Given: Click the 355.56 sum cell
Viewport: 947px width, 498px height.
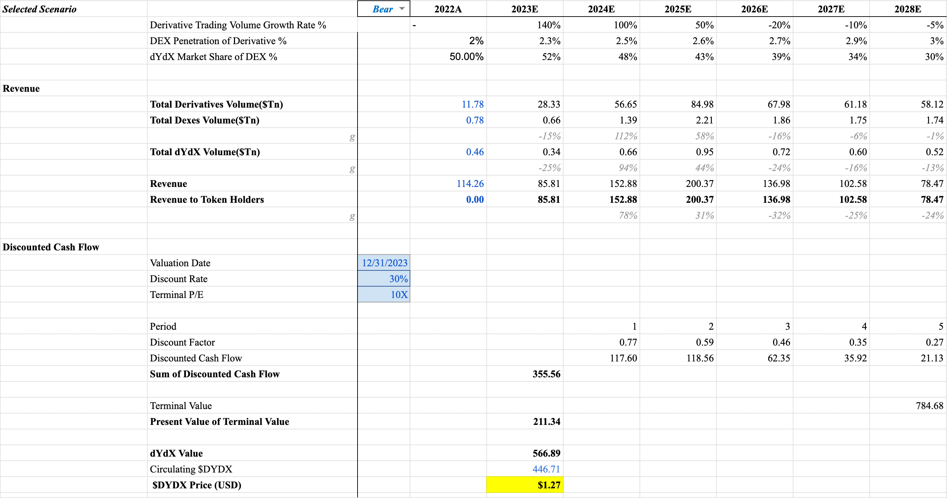Looking at the screenshot, I should coord(525,374).
